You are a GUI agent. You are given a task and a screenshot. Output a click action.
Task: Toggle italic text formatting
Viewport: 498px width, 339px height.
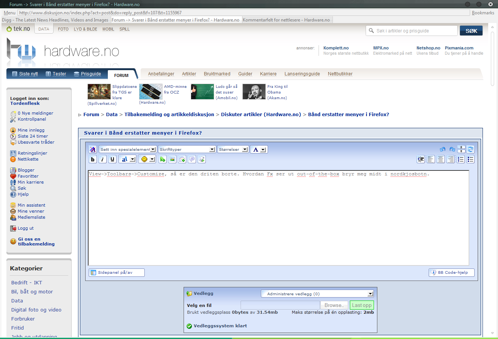[x=103, y=159]
